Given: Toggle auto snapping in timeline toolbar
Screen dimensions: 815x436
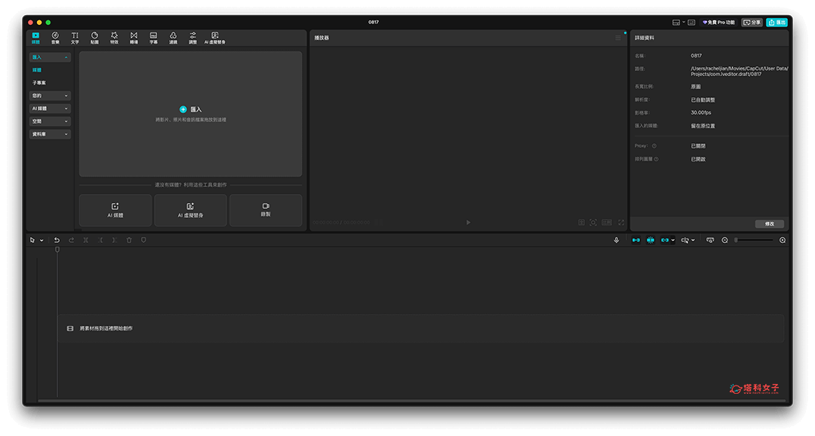Looking at the screenshot, I should pyautogui.click(x=650, y=240).
